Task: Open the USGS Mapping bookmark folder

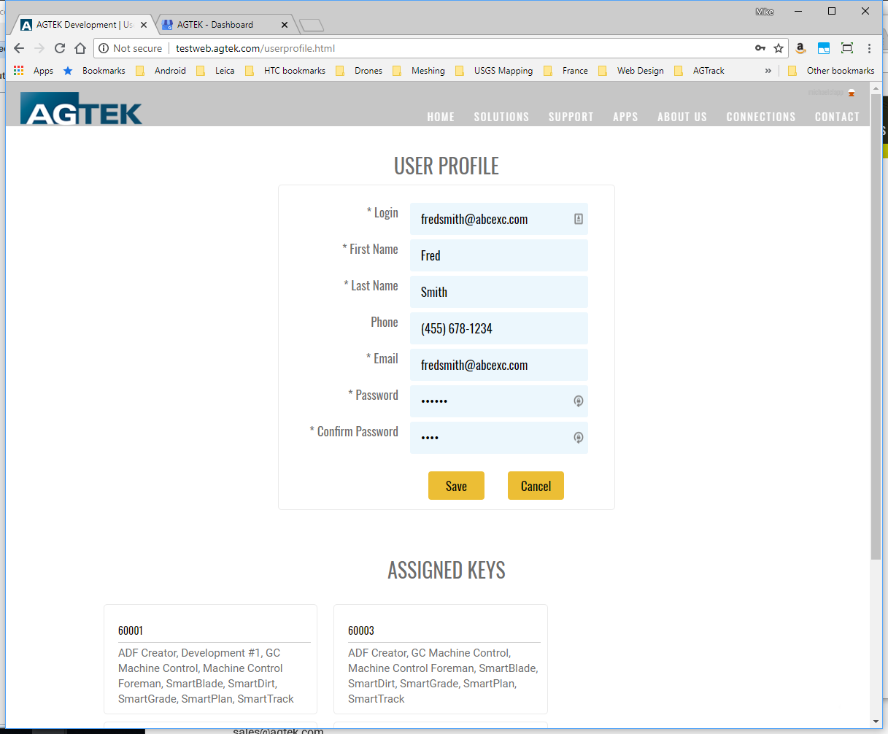Action: tap(495, 71)
